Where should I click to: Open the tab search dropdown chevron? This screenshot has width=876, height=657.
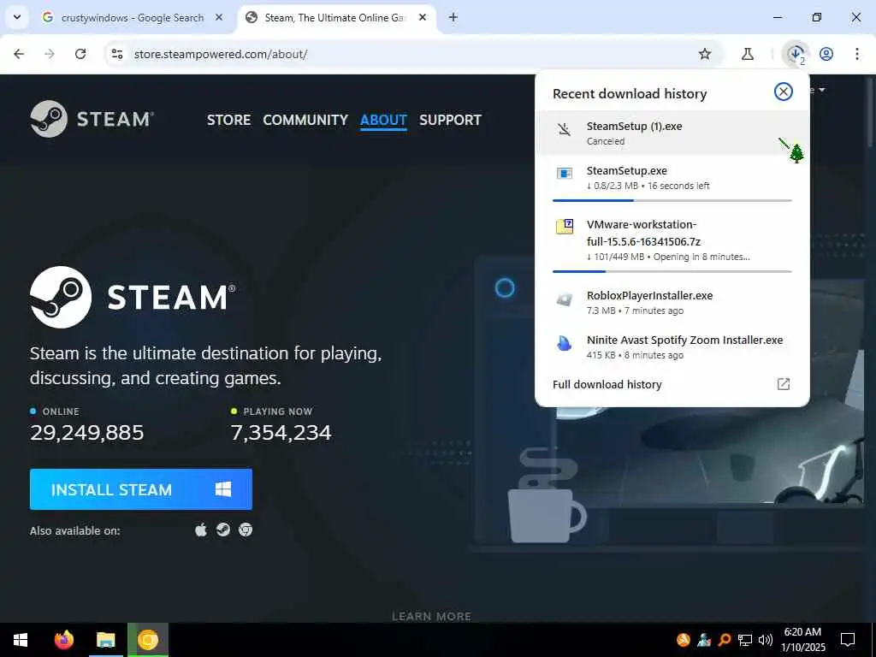click(x=17, y=17)
